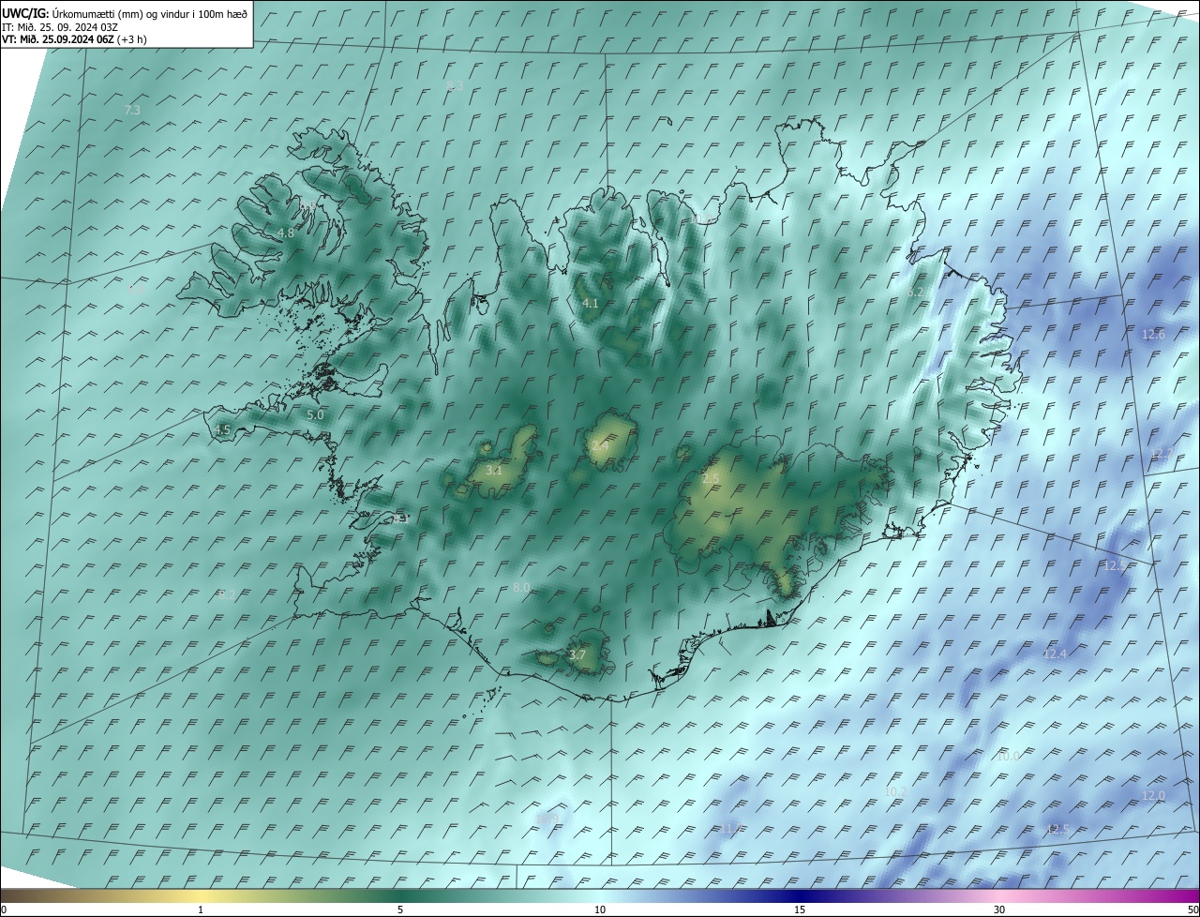Click the 2.4 value on Hofsjökull glacier
This screenshot has height=917, width=1200.
(x=600, y=447)
